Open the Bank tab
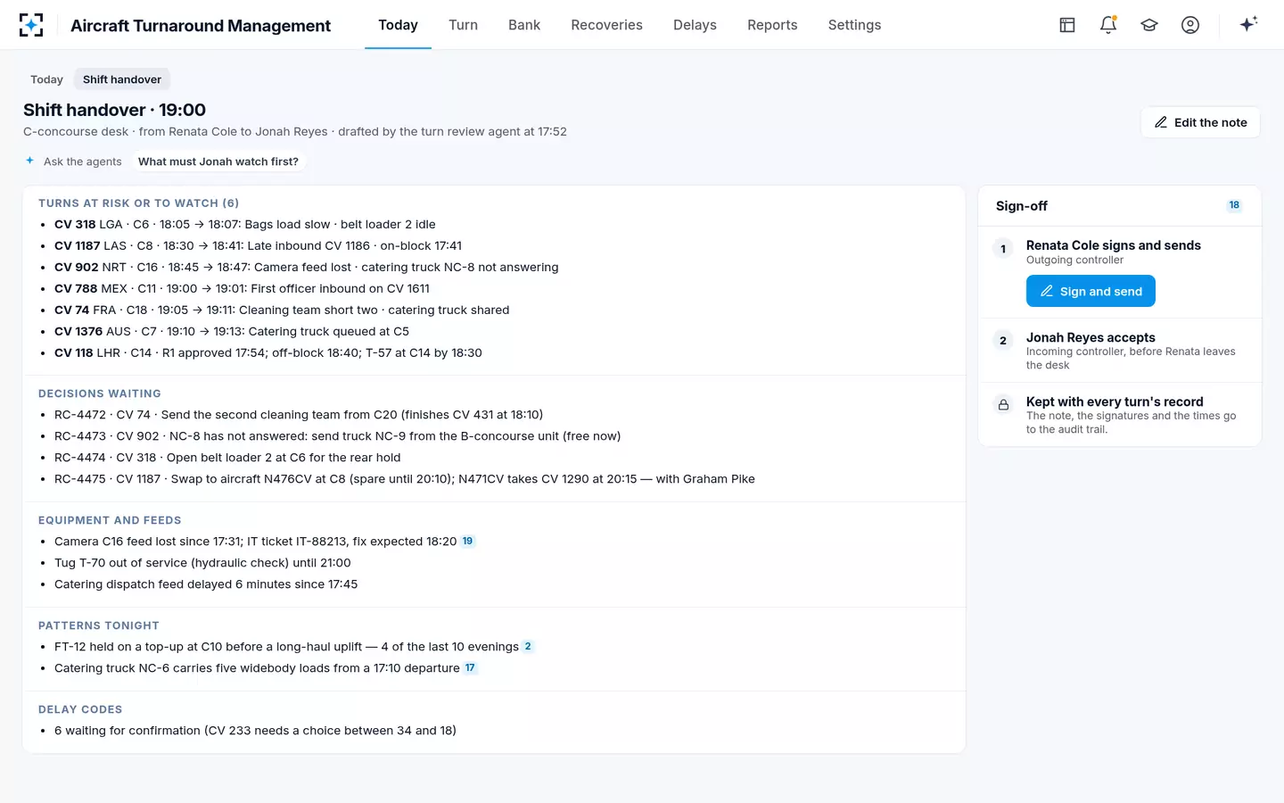1284x803 pixels. (524, 25)
